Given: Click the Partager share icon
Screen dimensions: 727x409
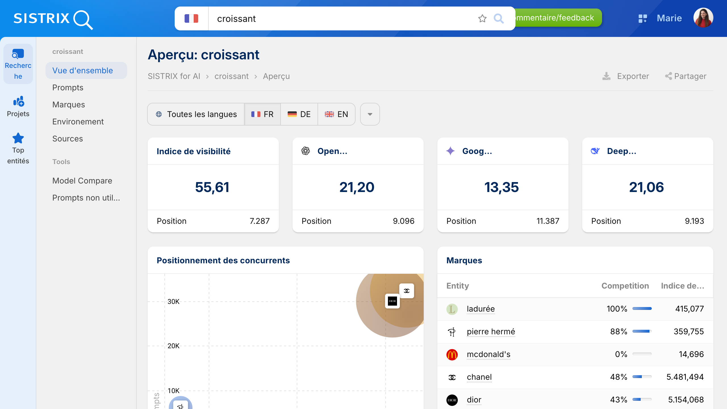Looking at the screenshot, I should click(x=668, y=76).
